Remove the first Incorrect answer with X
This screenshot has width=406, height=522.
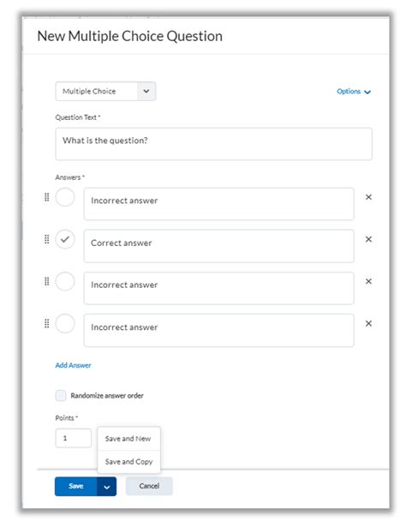[x=368, y=197]
